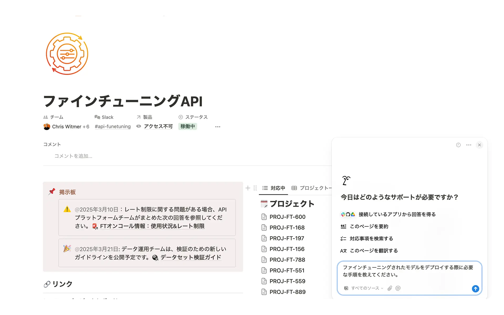Click the attachment paperclip in AI input
The width and height of the screenshot is (504, 315).
pos(390,288)
